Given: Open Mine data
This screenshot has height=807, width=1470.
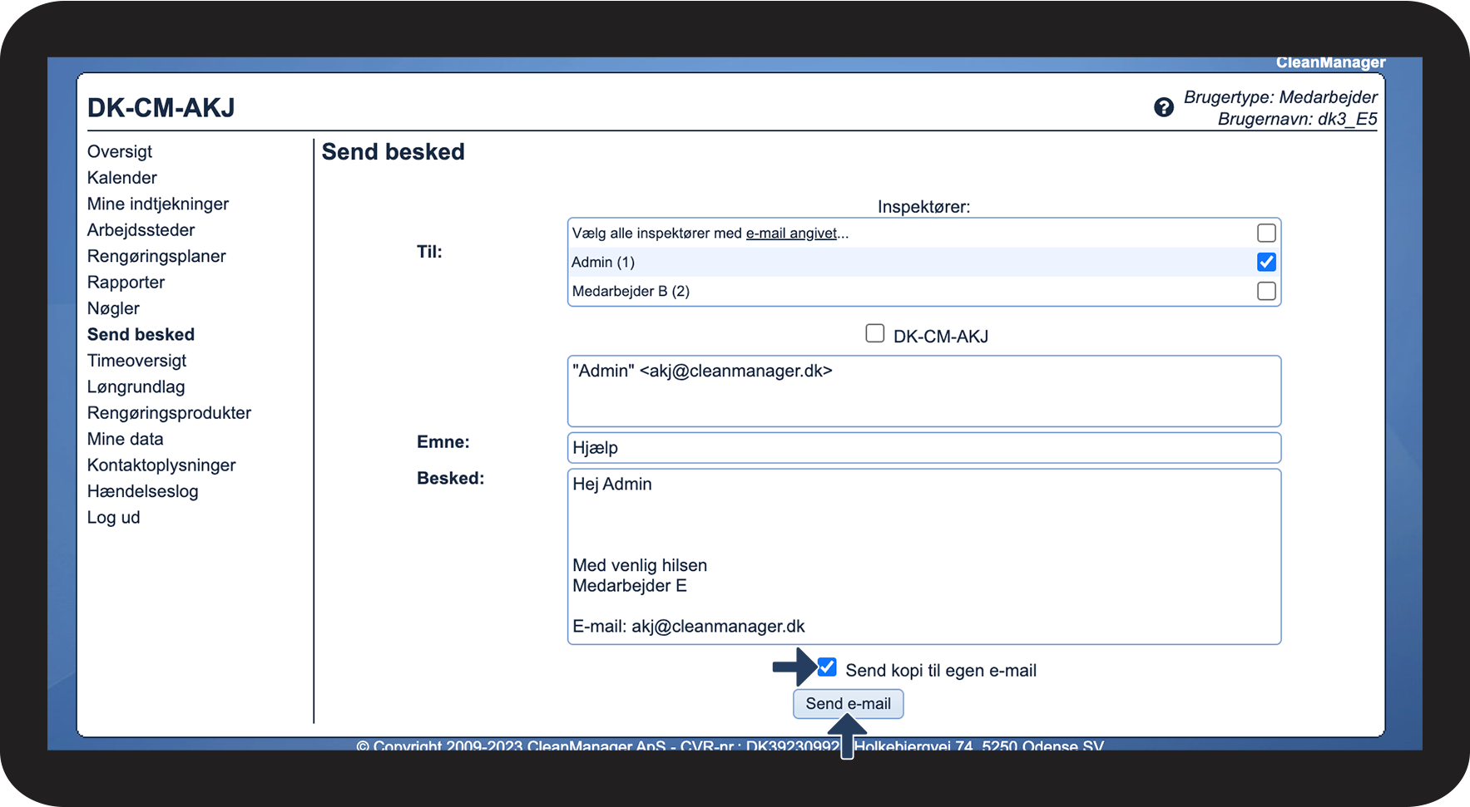Looking at the screenshot, I should click(125, 439).
